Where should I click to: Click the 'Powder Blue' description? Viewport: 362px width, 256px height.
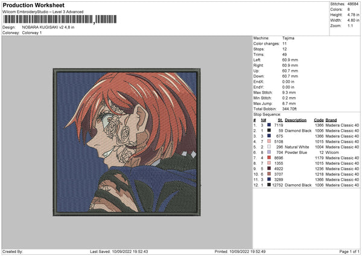pyautogui.click(x=296, y=153)
